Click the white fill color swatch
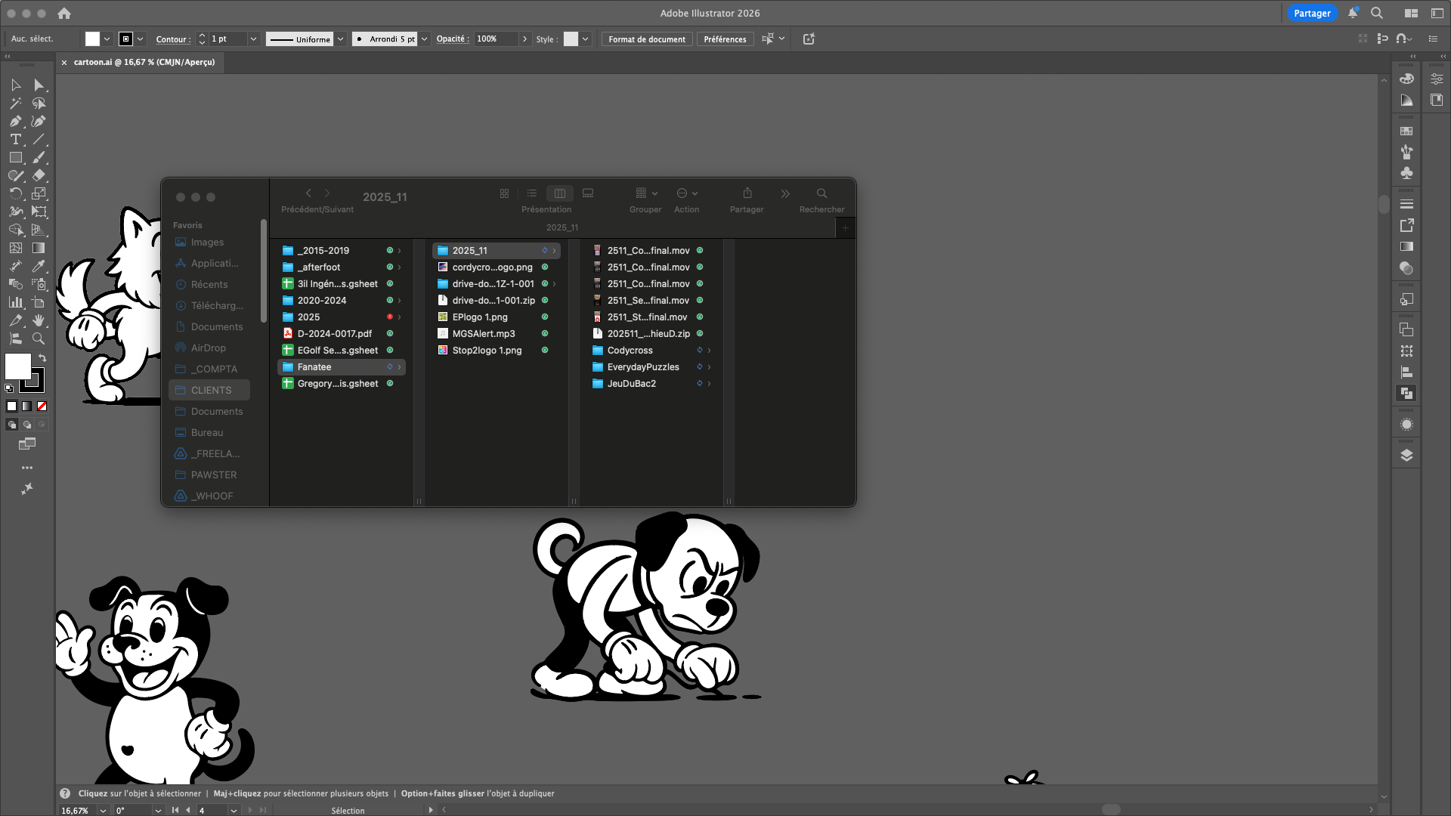Image resolution: width=1451 pixels, height=816 pixels. coord(18,366)
